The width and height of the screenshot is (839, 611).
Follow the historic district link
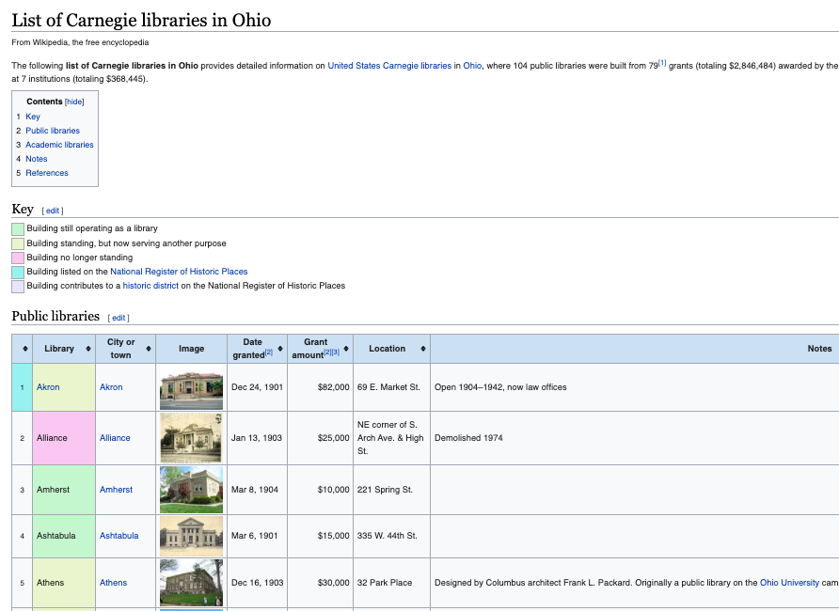click(150, 286)
